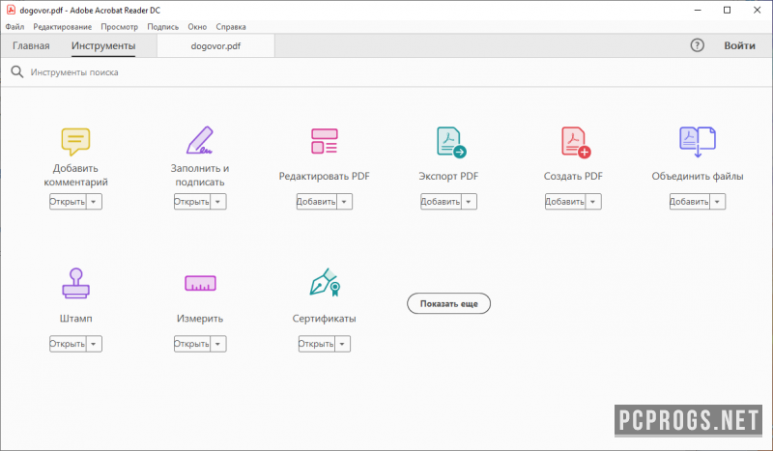Click Добавить under Объединить файлы
This screenshot has height=451, width=773.
click(690, 202)
